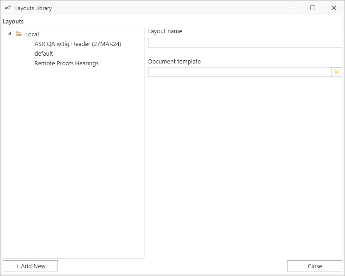The height and width of the screenshot is (276, 345).
Task: Select the Local folder icon
Action: pyautogui.click(x=19, y=34)
